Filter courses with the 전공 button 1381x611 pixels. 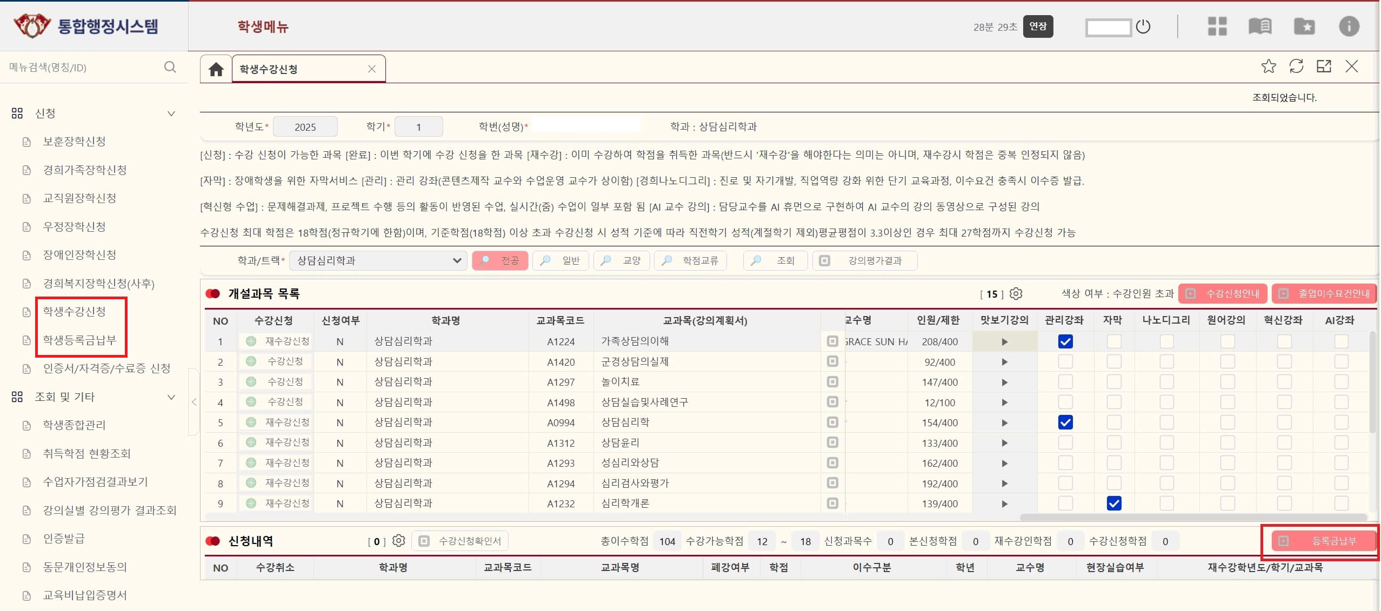[x=500, y=260]
